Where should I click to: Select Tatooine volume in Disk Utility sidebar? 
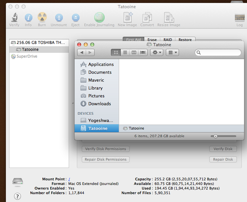point(39,50)
